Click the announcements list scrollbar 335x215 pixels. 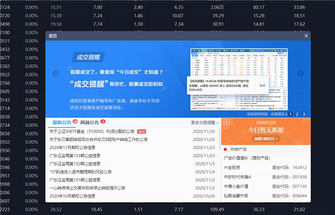[219, 139]
